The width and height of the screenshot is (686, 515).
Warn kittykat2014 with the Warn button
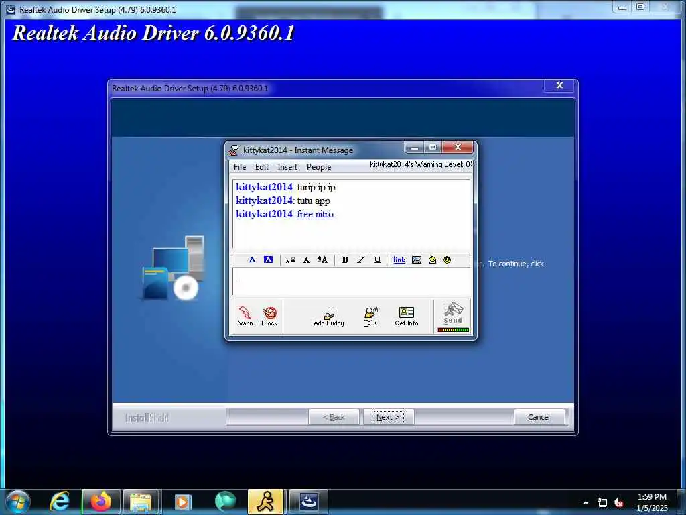click(x=245, y=316)
